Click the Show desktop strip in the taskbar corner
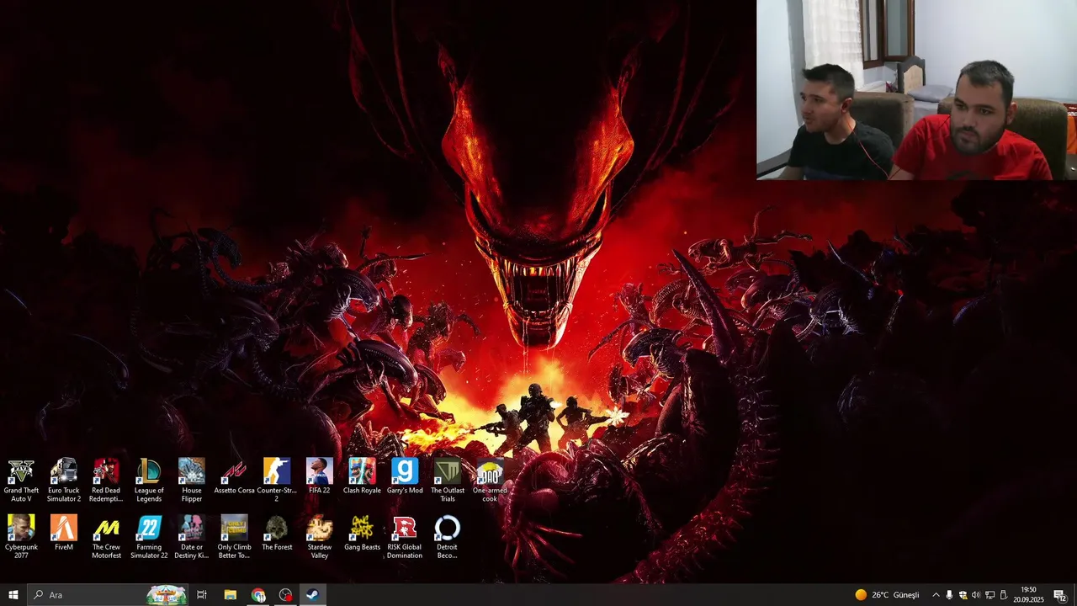 click(1074, 595)
